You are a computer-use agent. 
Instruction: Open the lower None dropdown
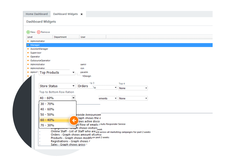tap(133, 98)
